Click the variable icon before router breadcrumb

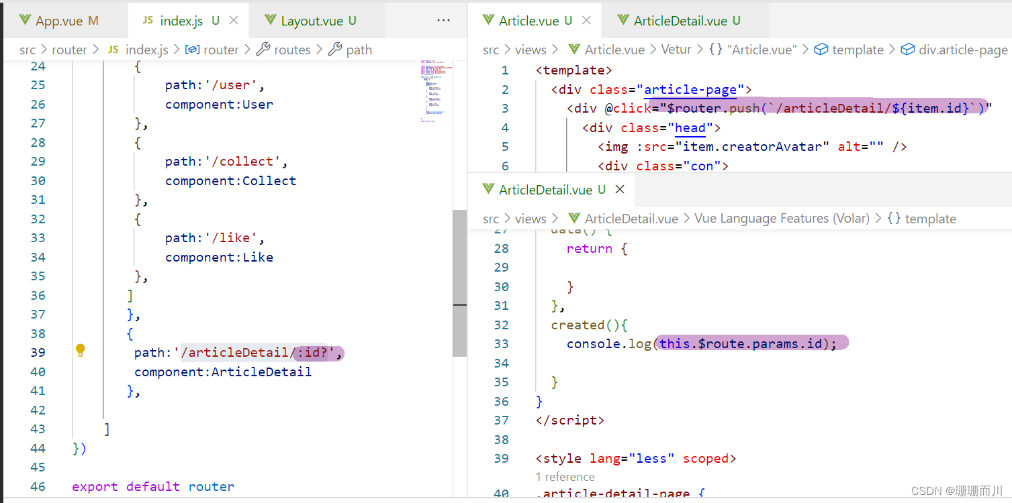(192, 50)
